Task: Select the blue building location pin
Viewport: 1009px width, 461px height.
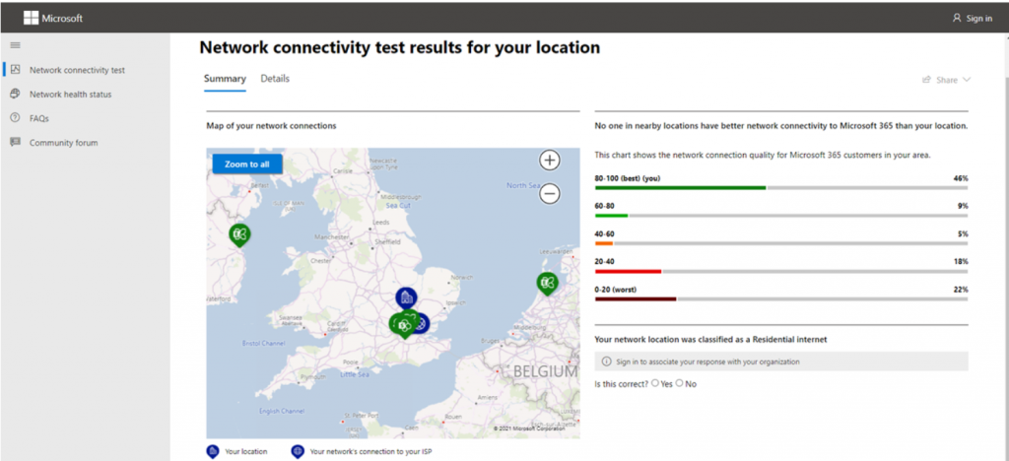Action: [x=406, y=297]
